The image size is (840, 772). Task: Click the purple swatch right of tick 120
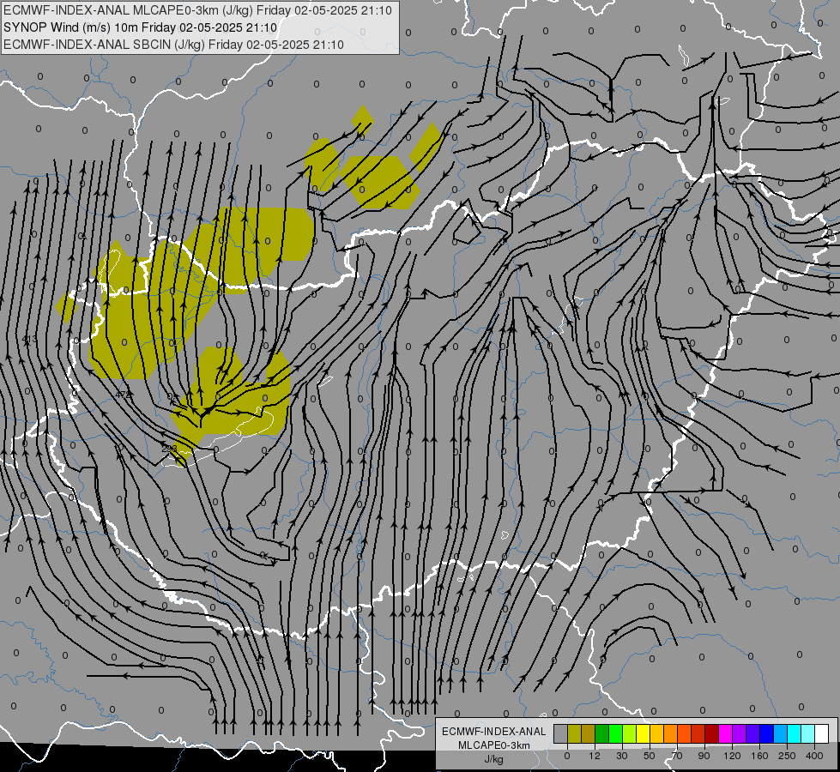tap(740, 733)
